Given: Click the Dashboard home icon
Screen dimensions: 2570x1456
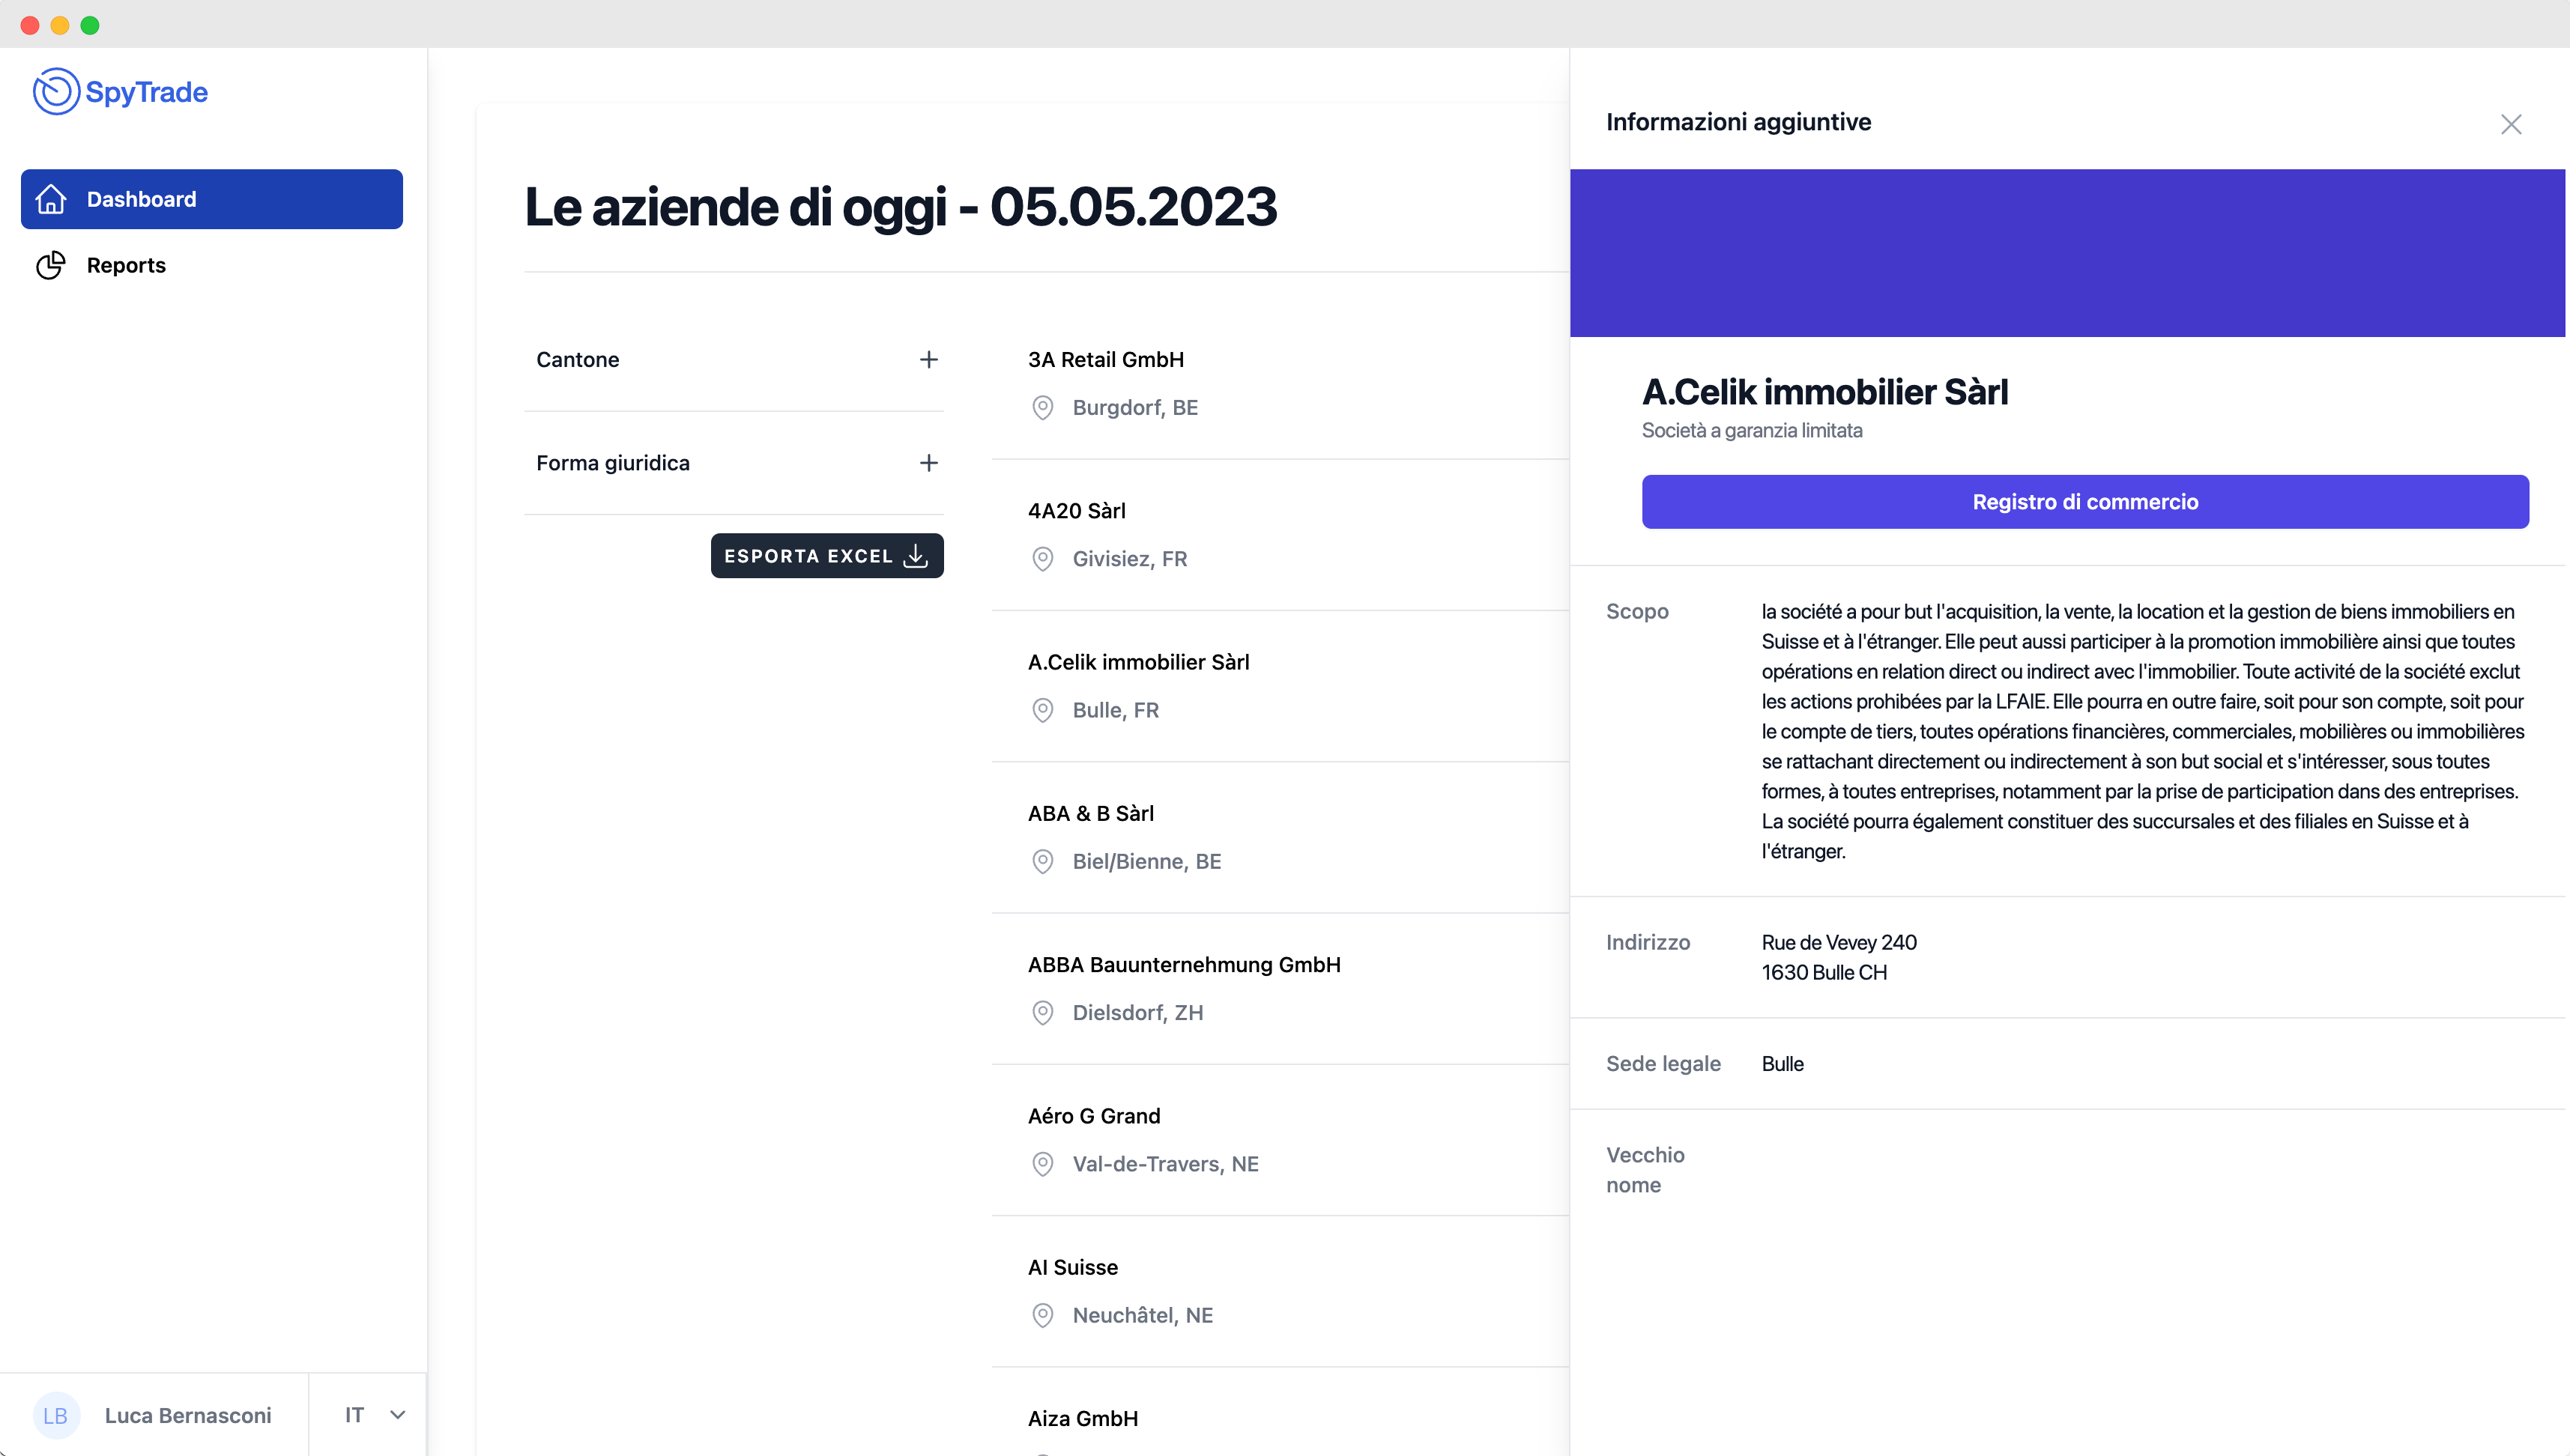Looking at the screenshot, I should (51, 199).
